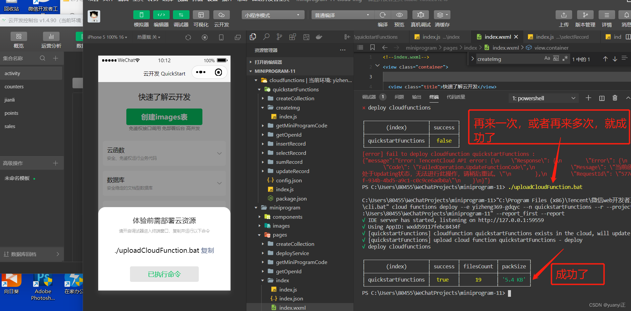This screenshot has height=311, width=631.
Task: Open the visualization (可视化) tool
Action: [x=201, y=15]
